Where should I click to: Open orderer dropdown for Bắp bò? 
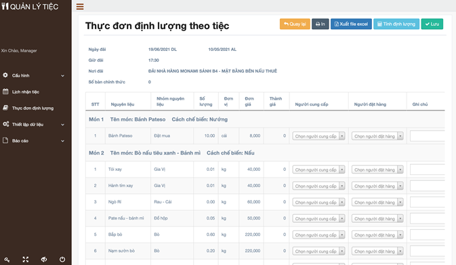(x=377, y=235)
